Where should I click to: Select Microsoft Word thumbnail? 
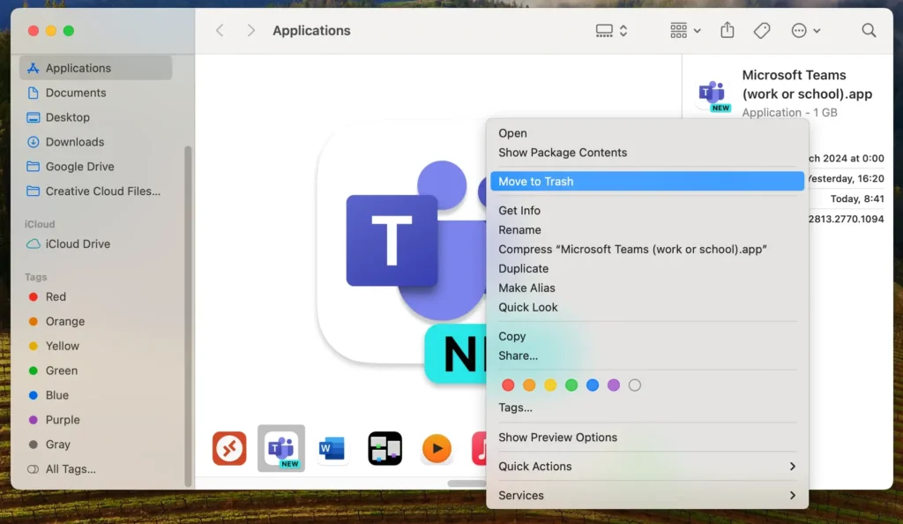tap(332, 448)
